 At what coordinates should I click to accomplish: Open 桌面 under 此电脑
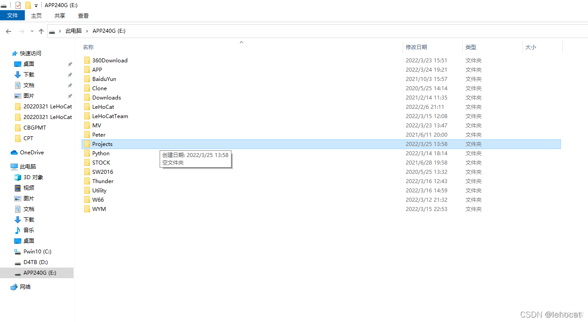29,241
